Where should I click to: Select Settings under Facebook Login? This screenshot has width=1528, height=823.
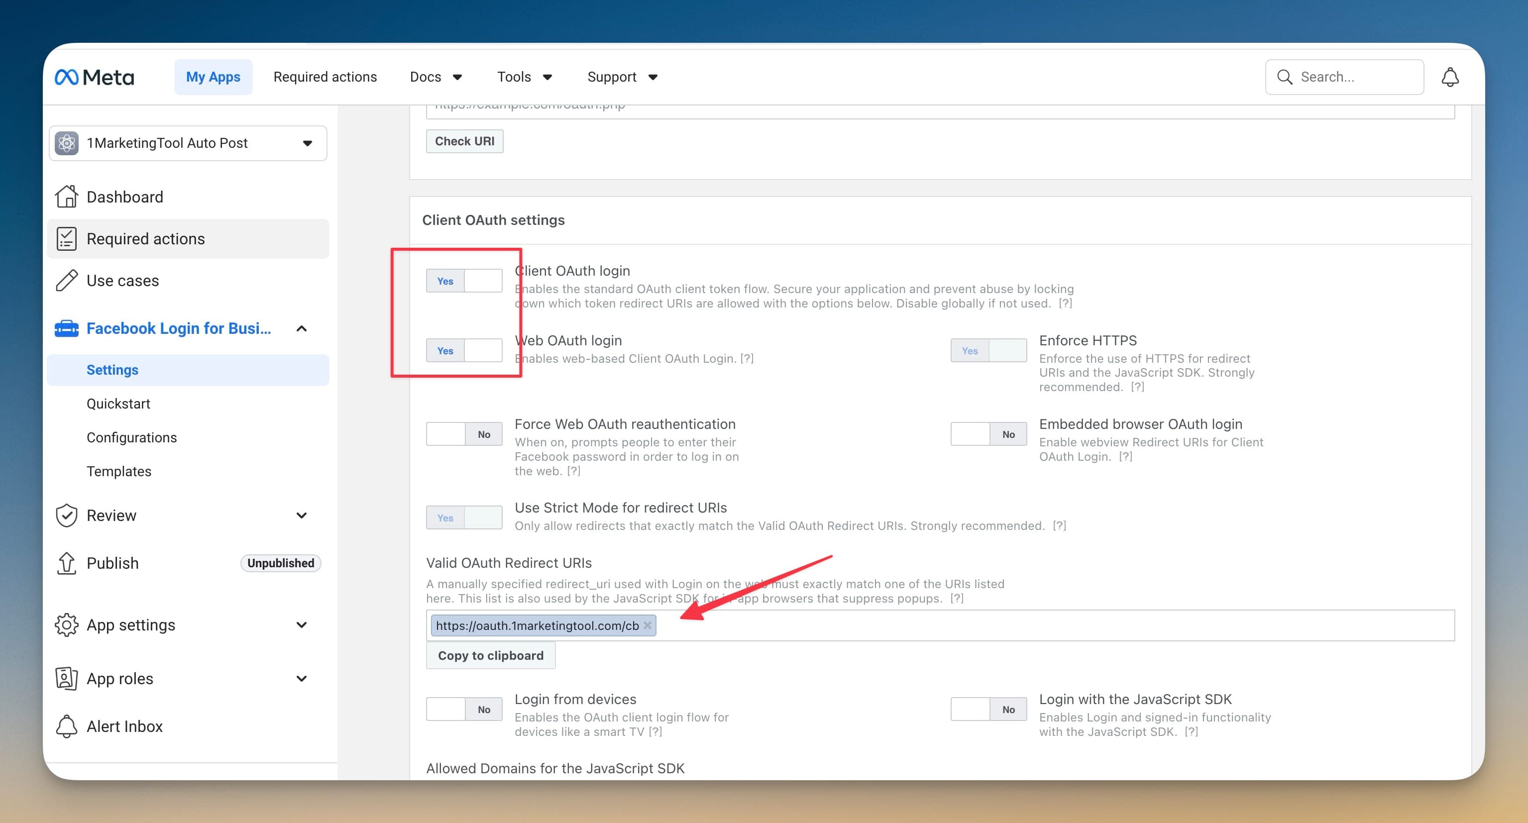[x=188, y=370]
